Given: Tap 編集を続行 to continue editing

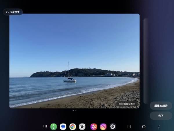Looking at the screenshot, I should 161,106.
